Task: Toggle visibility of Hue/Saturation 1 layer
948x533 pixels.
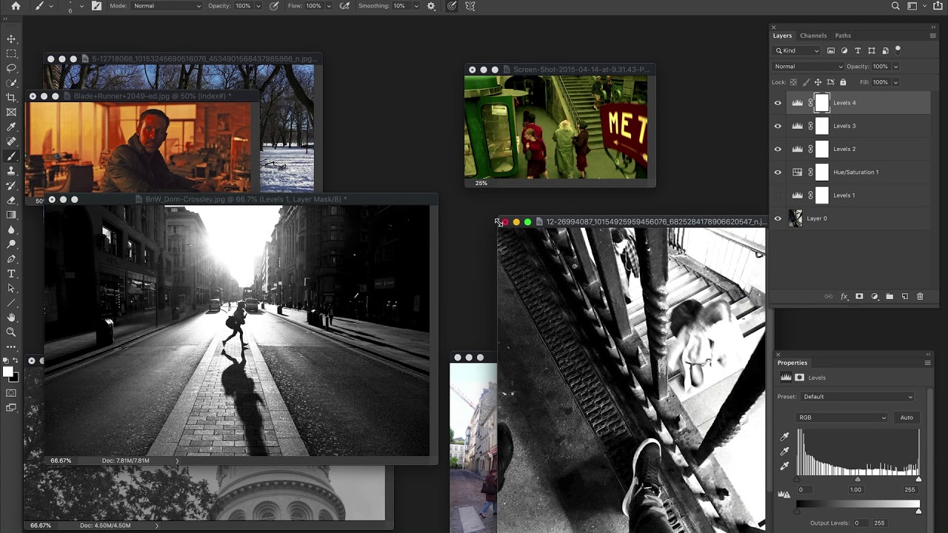Action: pos(778,172)
